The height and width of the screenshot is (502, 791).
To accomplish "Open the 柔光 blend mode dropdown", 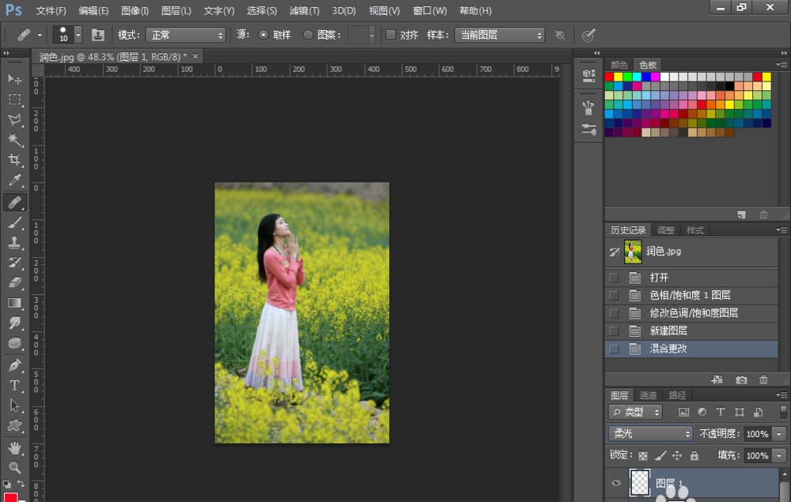I will point(651,434).
